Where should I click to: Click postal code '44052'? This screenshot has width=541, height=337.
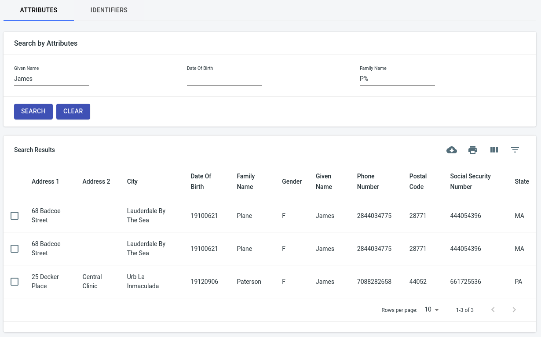[x=418, y=282]
